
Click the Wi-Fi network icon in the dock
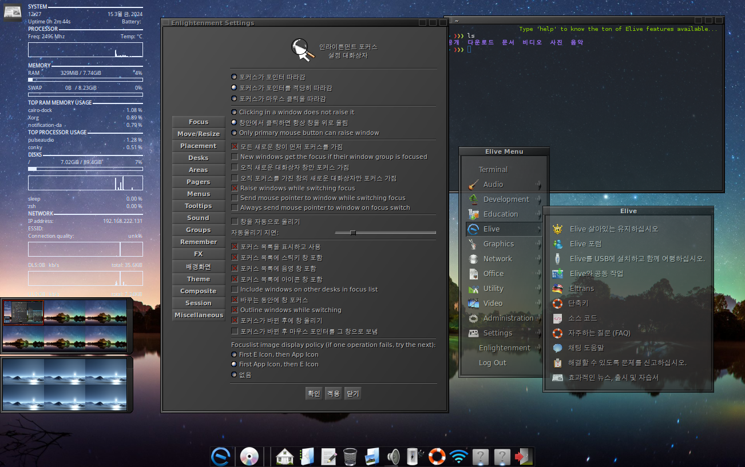point(458,457)
